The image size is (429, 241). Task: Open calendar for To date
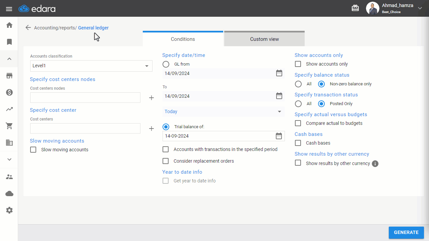279,96
